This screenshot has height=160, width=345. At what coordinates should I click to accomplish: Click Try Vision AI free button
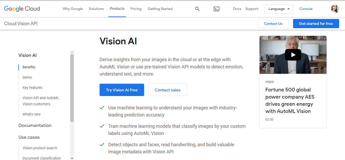122,90
